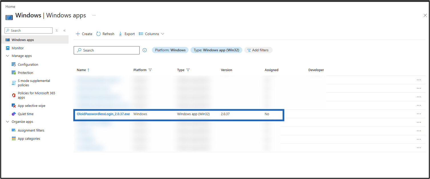
Task: Close the Windows apps blade
Action: click(x=425, y=15)
